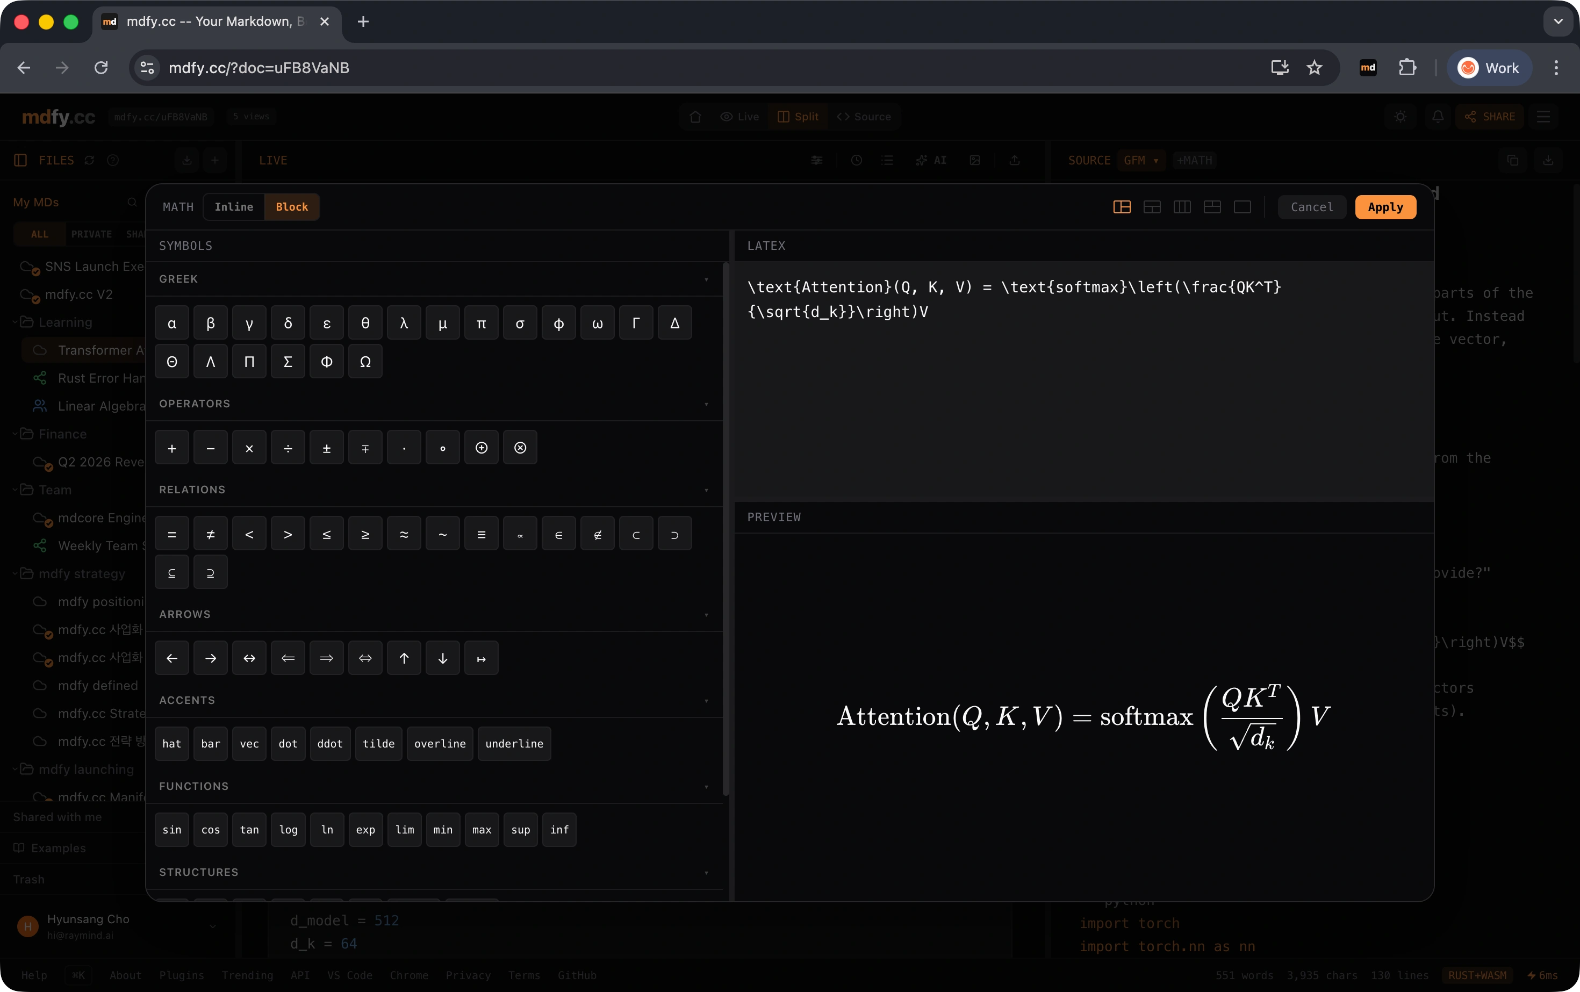Insert the alpha Greek symbol

(172, 323)
